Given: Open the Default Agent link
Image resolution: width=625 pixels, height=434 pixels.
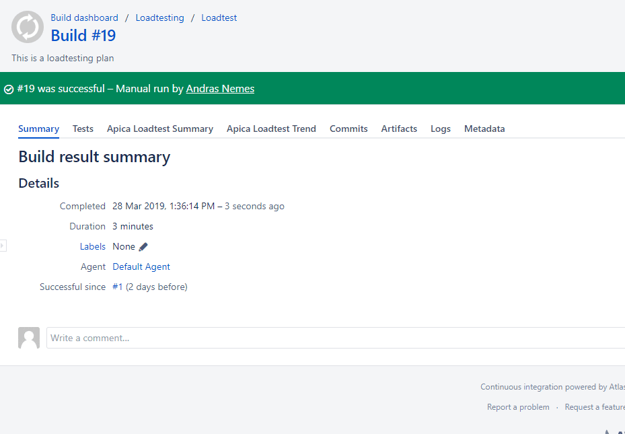Looking at the screenshot, I should coord(141,267).
